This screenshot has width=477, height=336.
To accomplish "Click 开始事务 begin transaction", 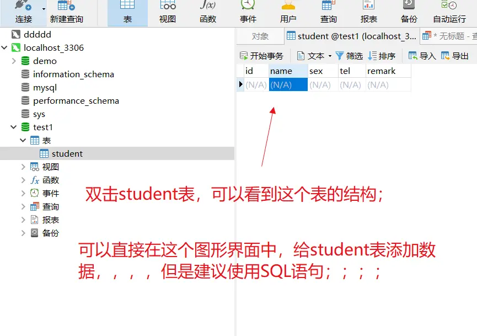I will pos(261,56).
